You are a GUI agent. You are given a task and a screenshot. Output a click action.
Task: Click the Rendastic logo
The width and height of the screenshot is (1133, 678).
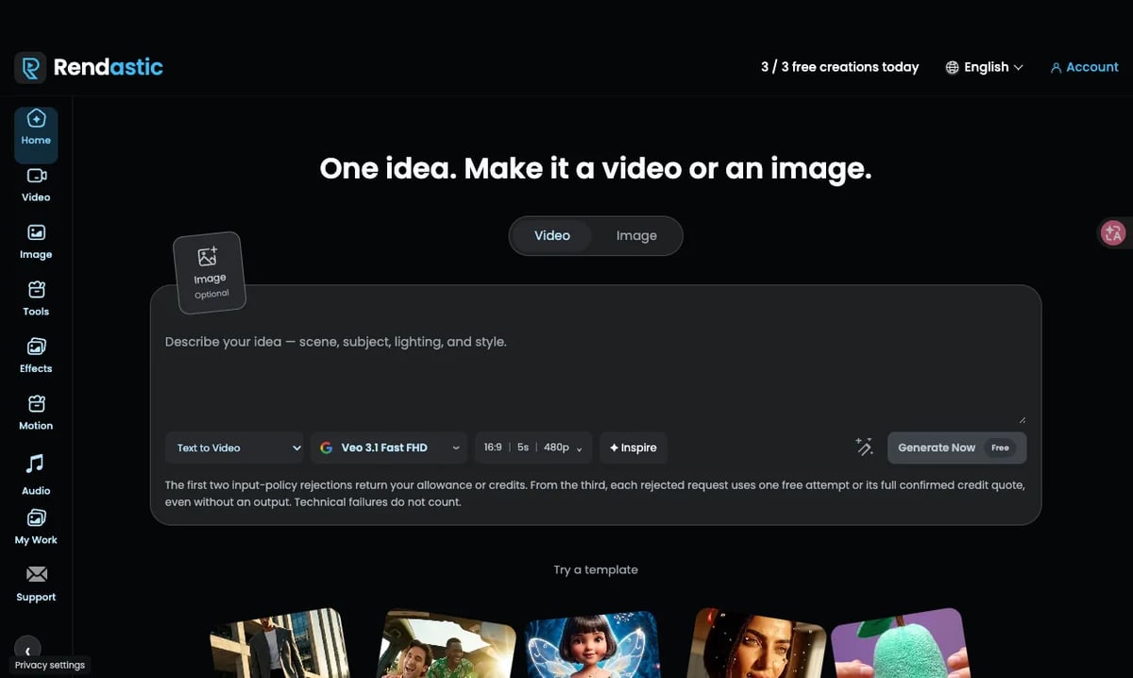pos(89,67)
